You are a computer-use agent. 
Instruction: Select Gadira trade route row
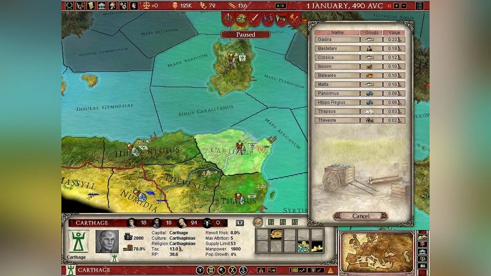click(x=360, y=40)
